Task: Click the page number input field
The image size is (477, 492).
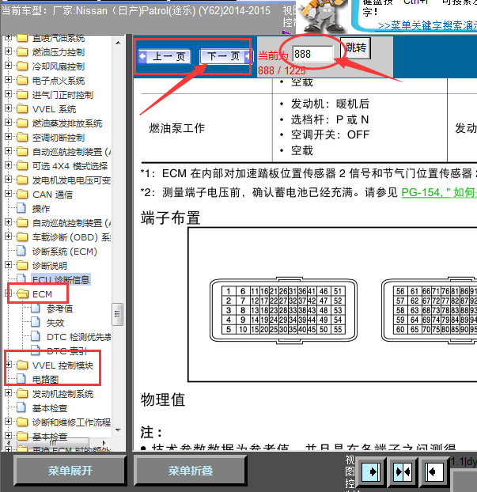Action: 313,54
